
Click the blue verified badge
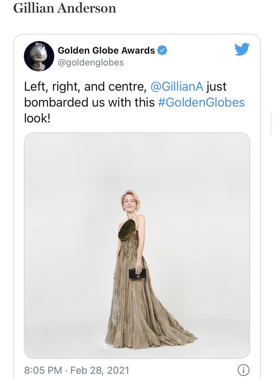click(162, 50)
